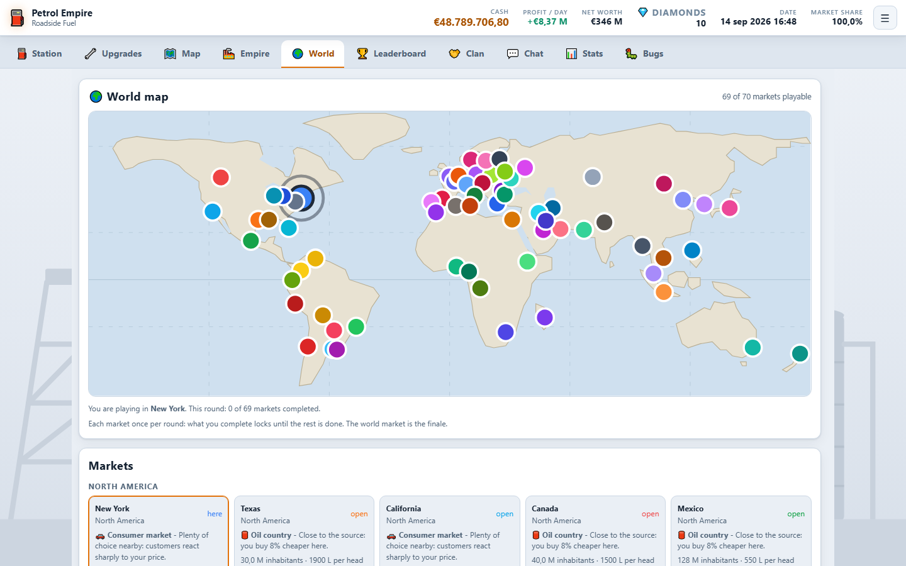
Task: Click the speech bubble Chat icon
Action: [x=513, y=54]
